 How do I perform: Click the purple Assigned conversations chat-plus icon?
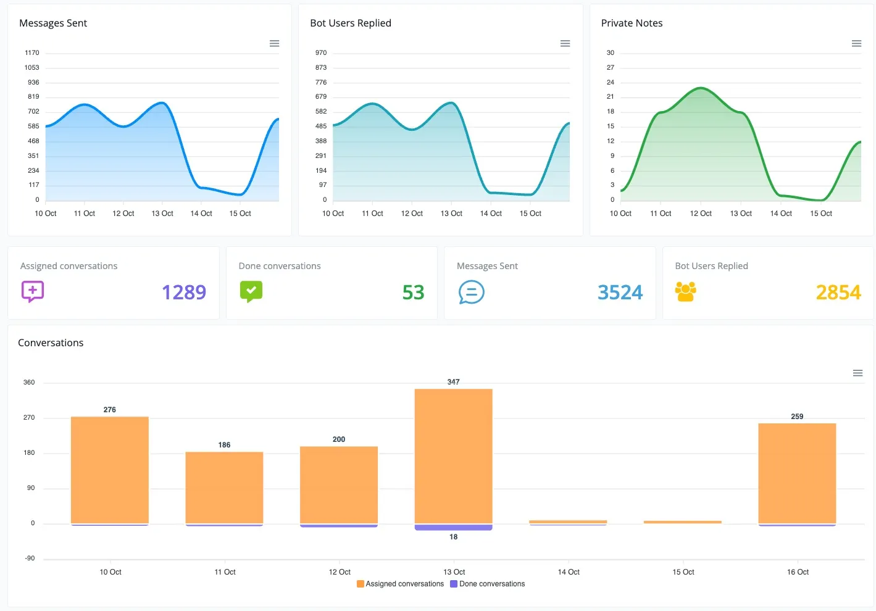(x=33, y=291)
